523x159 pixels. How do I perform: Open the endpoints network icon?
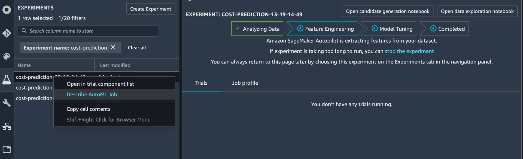coord(7,126)
